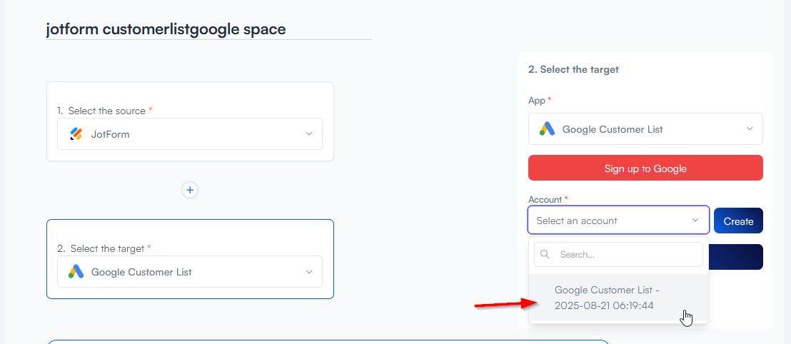Add a step with the plus icon

pyautogui.click(x=189, y=190)
